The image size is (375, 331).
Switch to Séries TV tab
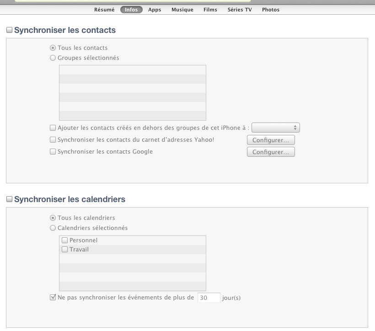pos(240,10)
